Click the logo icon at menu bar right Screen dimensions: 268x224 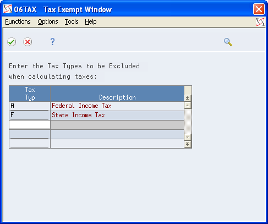click(260, 22)
